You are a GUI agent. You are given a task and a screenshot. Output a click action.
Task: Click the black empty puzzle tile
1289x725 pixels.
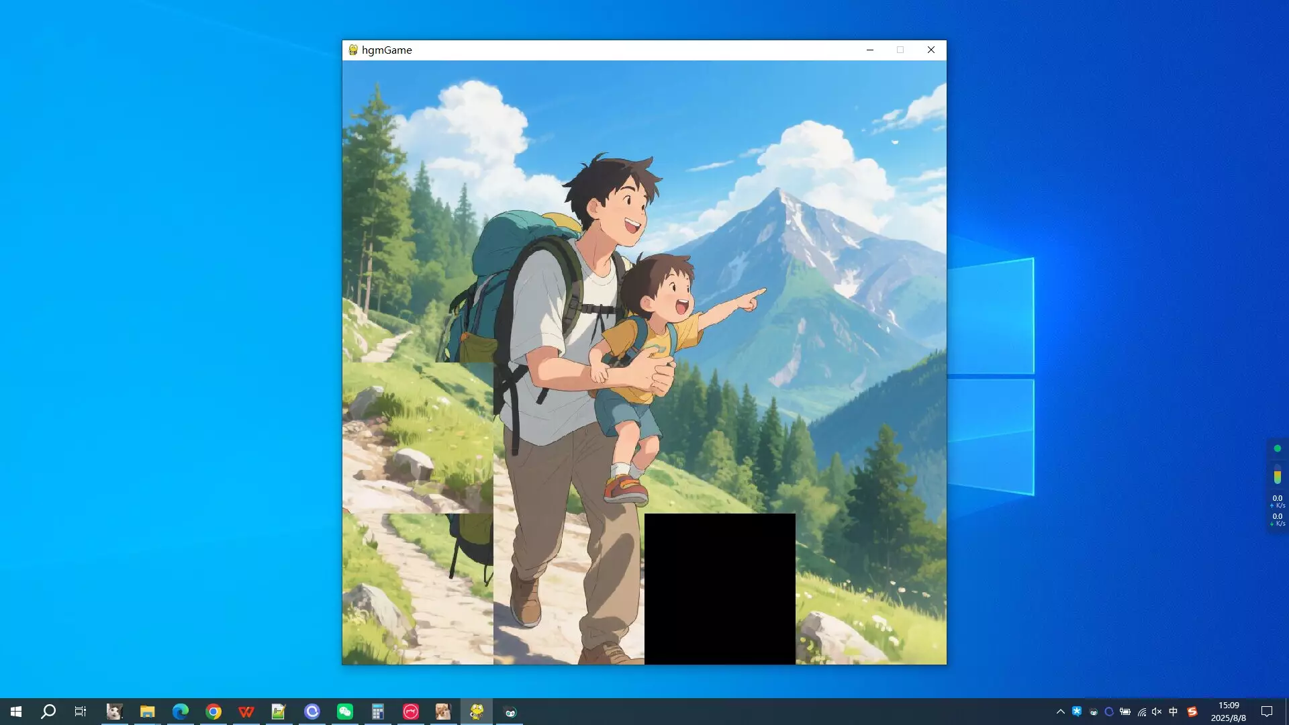[x=720, y=589]
